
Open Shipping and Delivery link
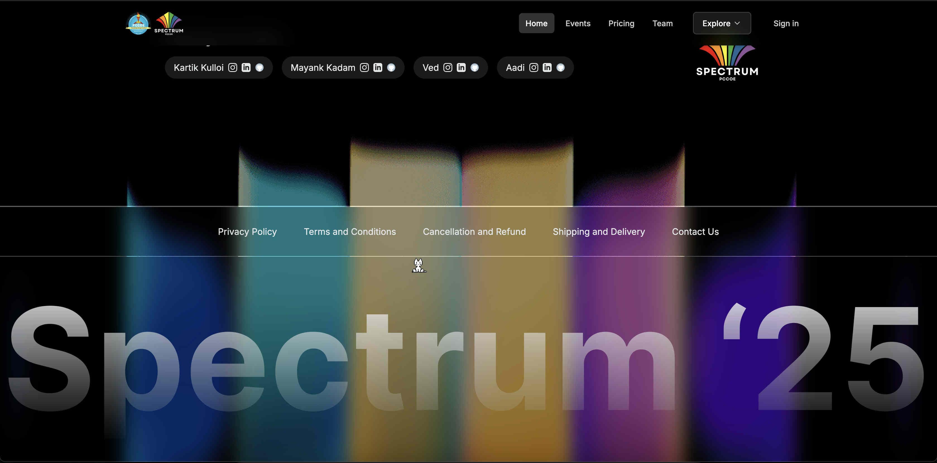tap(599, 232)
